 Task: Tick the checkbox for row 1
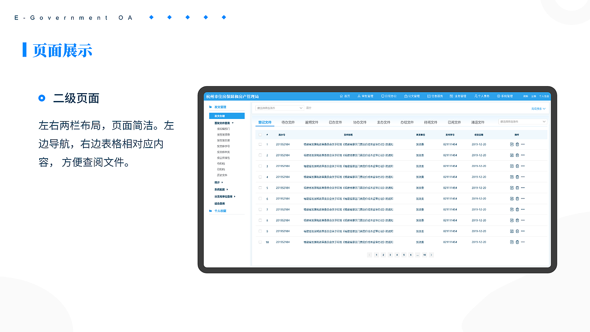260,143
